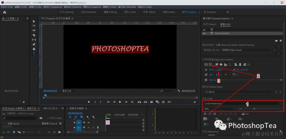Select PHOTOSHOPTEA text layer

(242, 34)
